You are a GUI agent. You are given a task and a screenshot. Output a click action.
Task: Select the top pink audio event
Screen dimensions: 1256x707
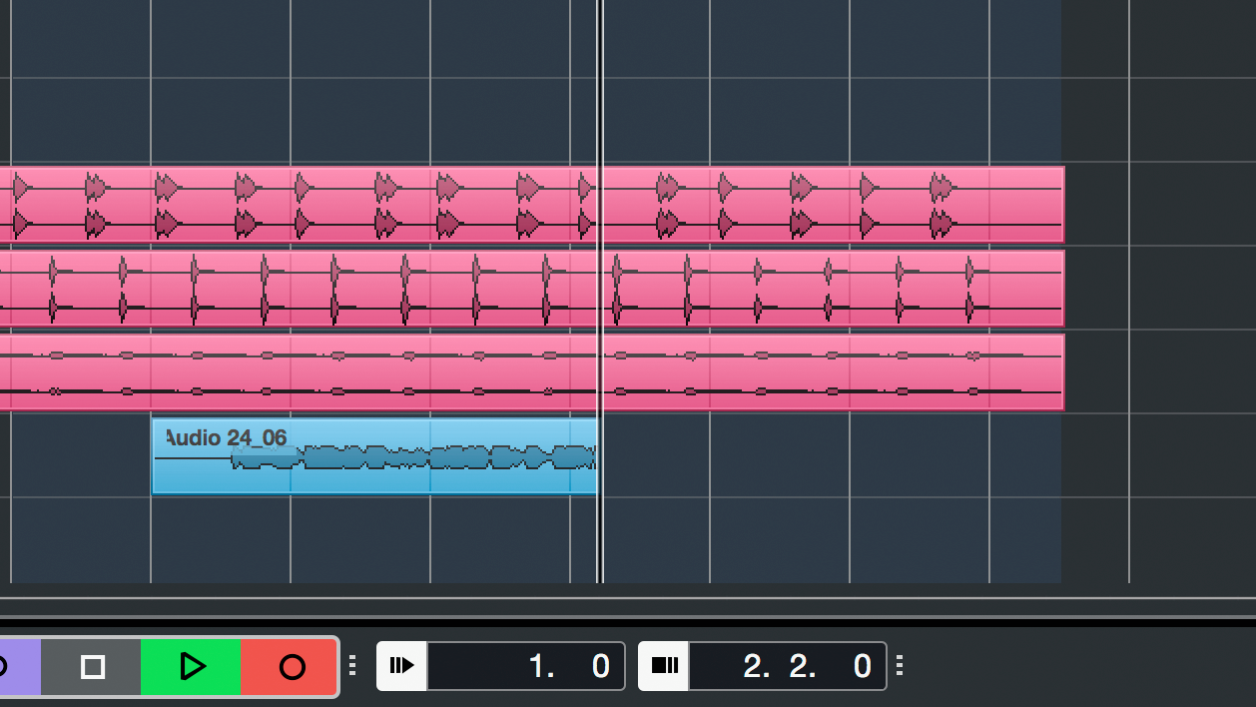pos(532,205)
